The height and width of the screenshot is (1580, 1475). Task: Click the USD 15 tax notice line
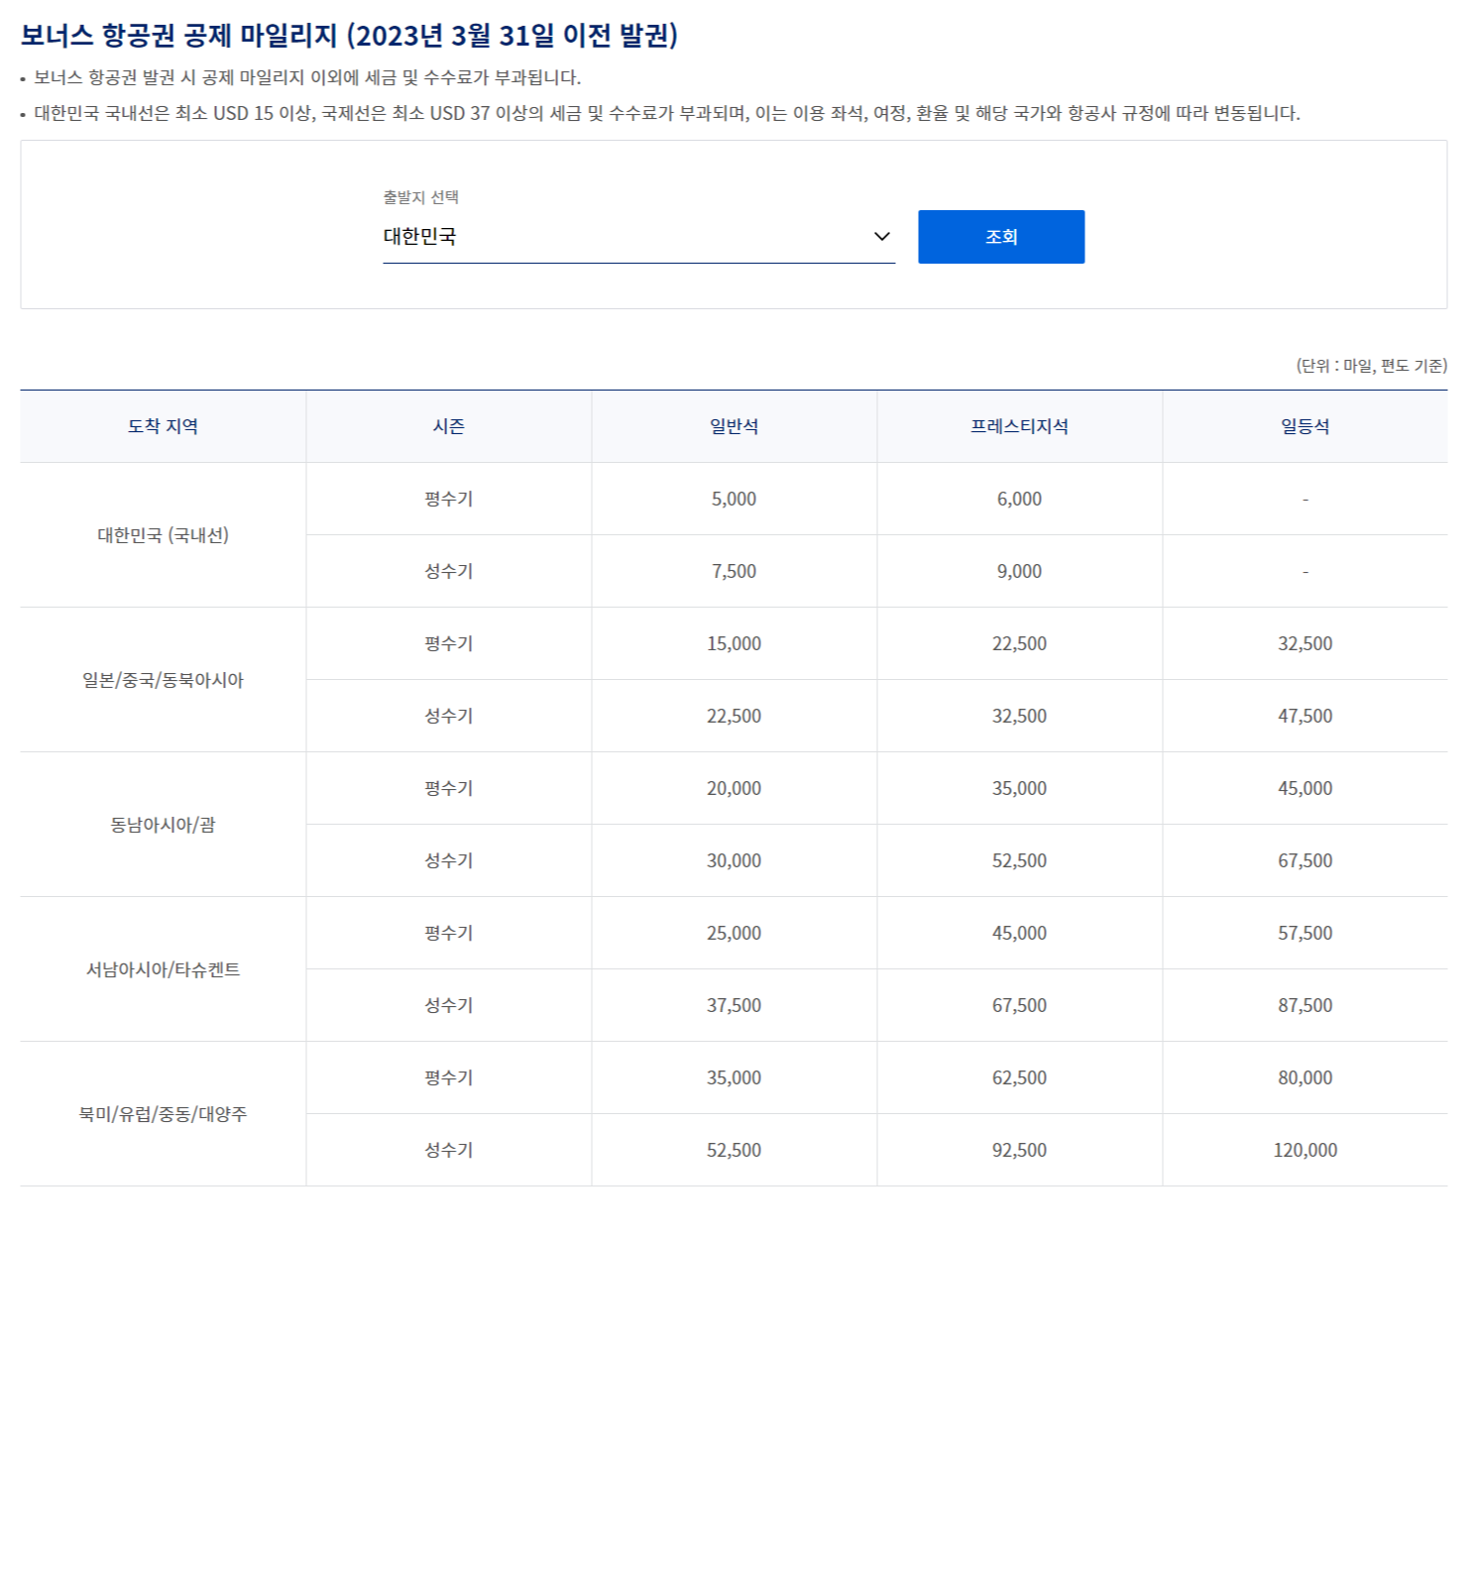pyautogui.click(x=666, y=113)
